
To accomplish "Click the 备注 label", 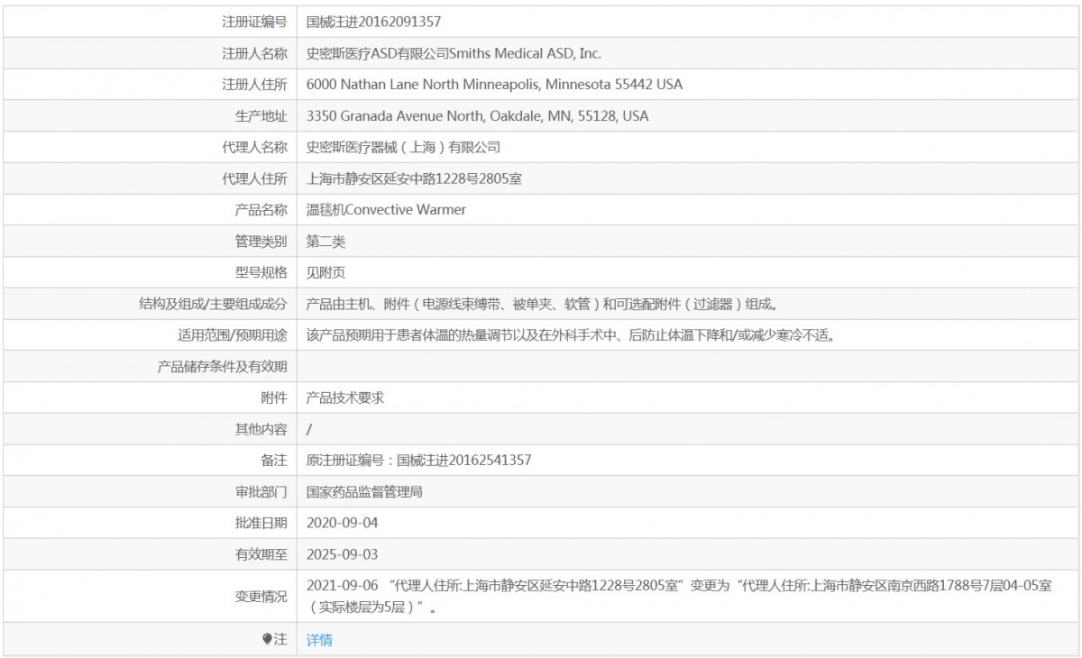I will click(x=274, y=461).
